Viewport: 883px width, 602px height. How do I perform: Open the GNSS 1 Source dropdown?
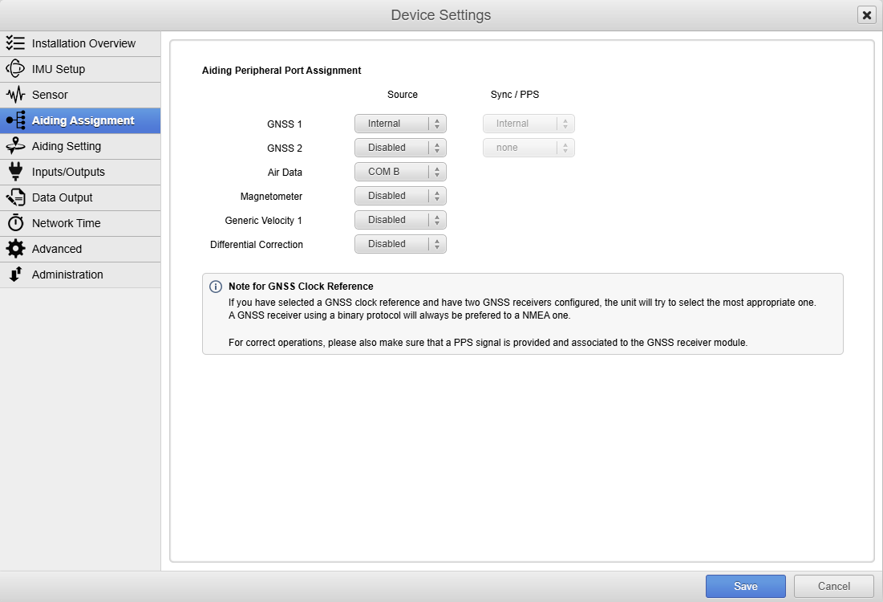point(400,124)
